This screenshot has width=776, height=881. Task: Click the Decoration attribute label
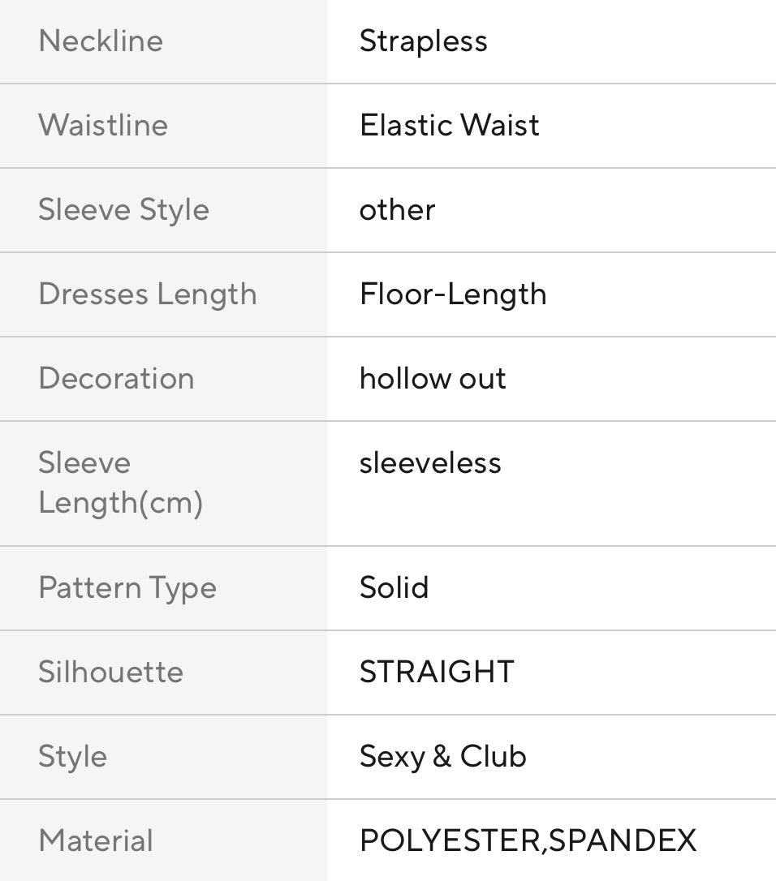coord(116,378)
